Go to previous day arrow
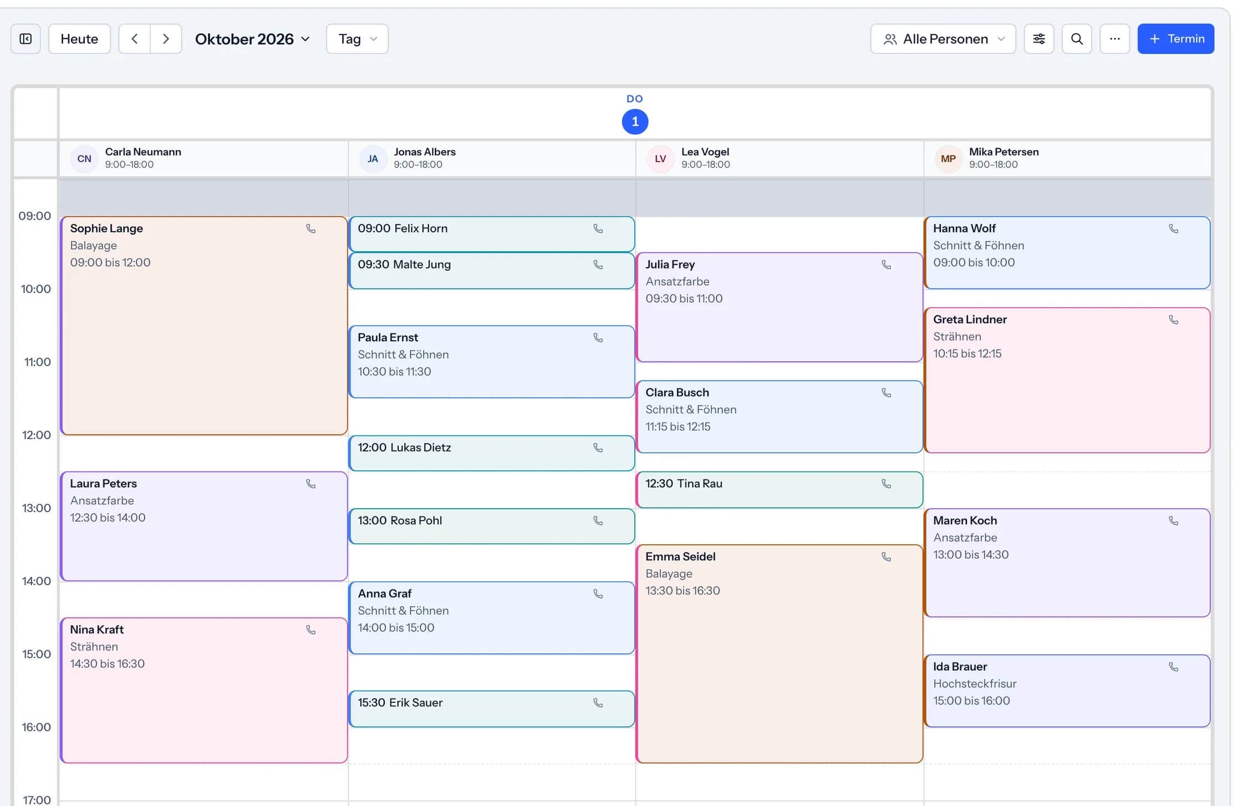 [134, 39]
